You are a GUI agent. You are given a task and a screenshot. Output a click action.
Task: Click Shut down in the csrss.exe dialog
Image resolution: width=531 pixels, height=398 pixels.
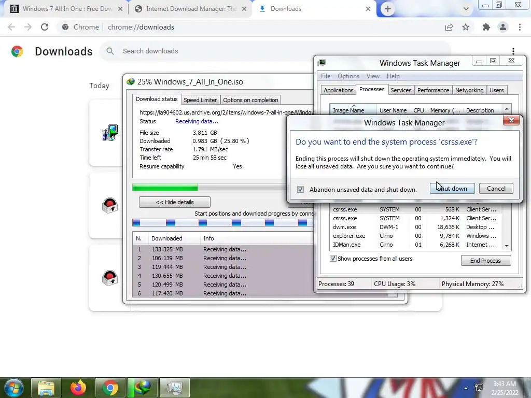click(452, 189)
